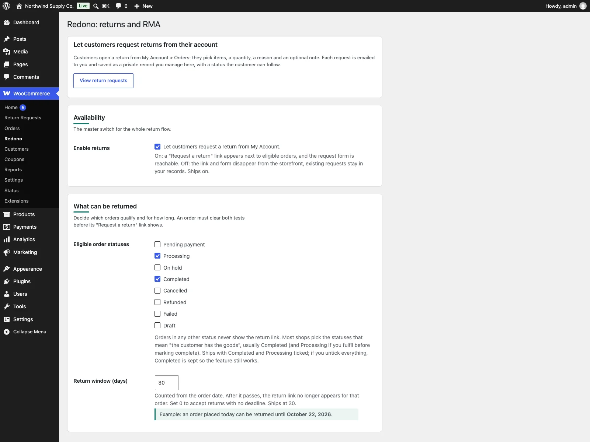Click the plus New icon
Viewport: 590px width, 442px height.
137,6
